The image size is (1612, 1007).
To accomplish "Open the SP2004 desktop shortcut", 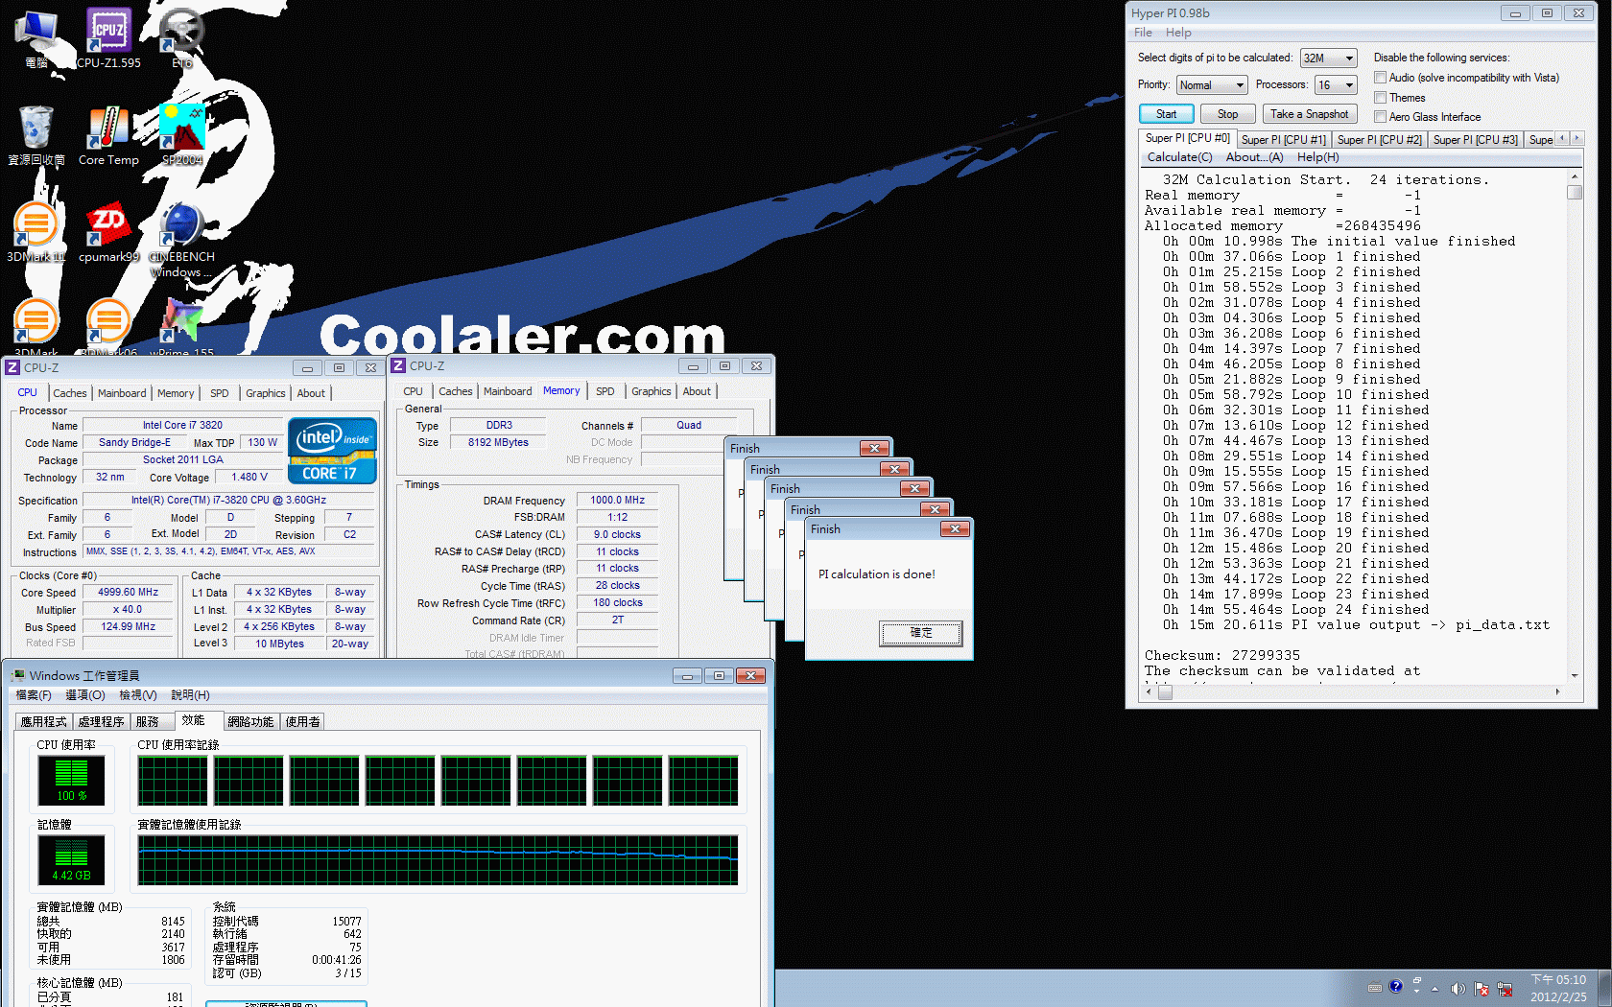I will click(x=181, y=134).
